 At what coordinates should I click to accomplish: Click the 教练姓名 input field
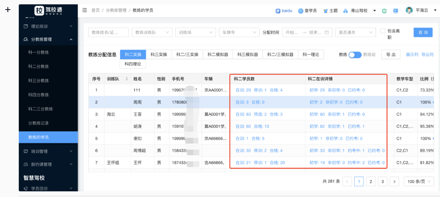pyautogui.click(x=108, y=32)
